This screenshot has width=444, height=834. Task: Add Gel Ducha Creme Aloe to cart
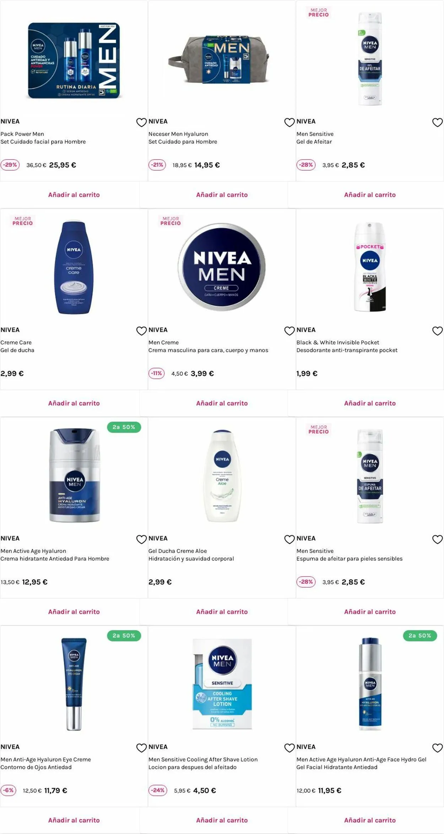pyautogui.click(x=222, y=612)
